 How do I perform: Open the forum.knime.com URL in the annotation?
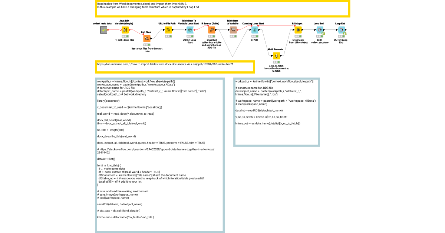(165, 64)
